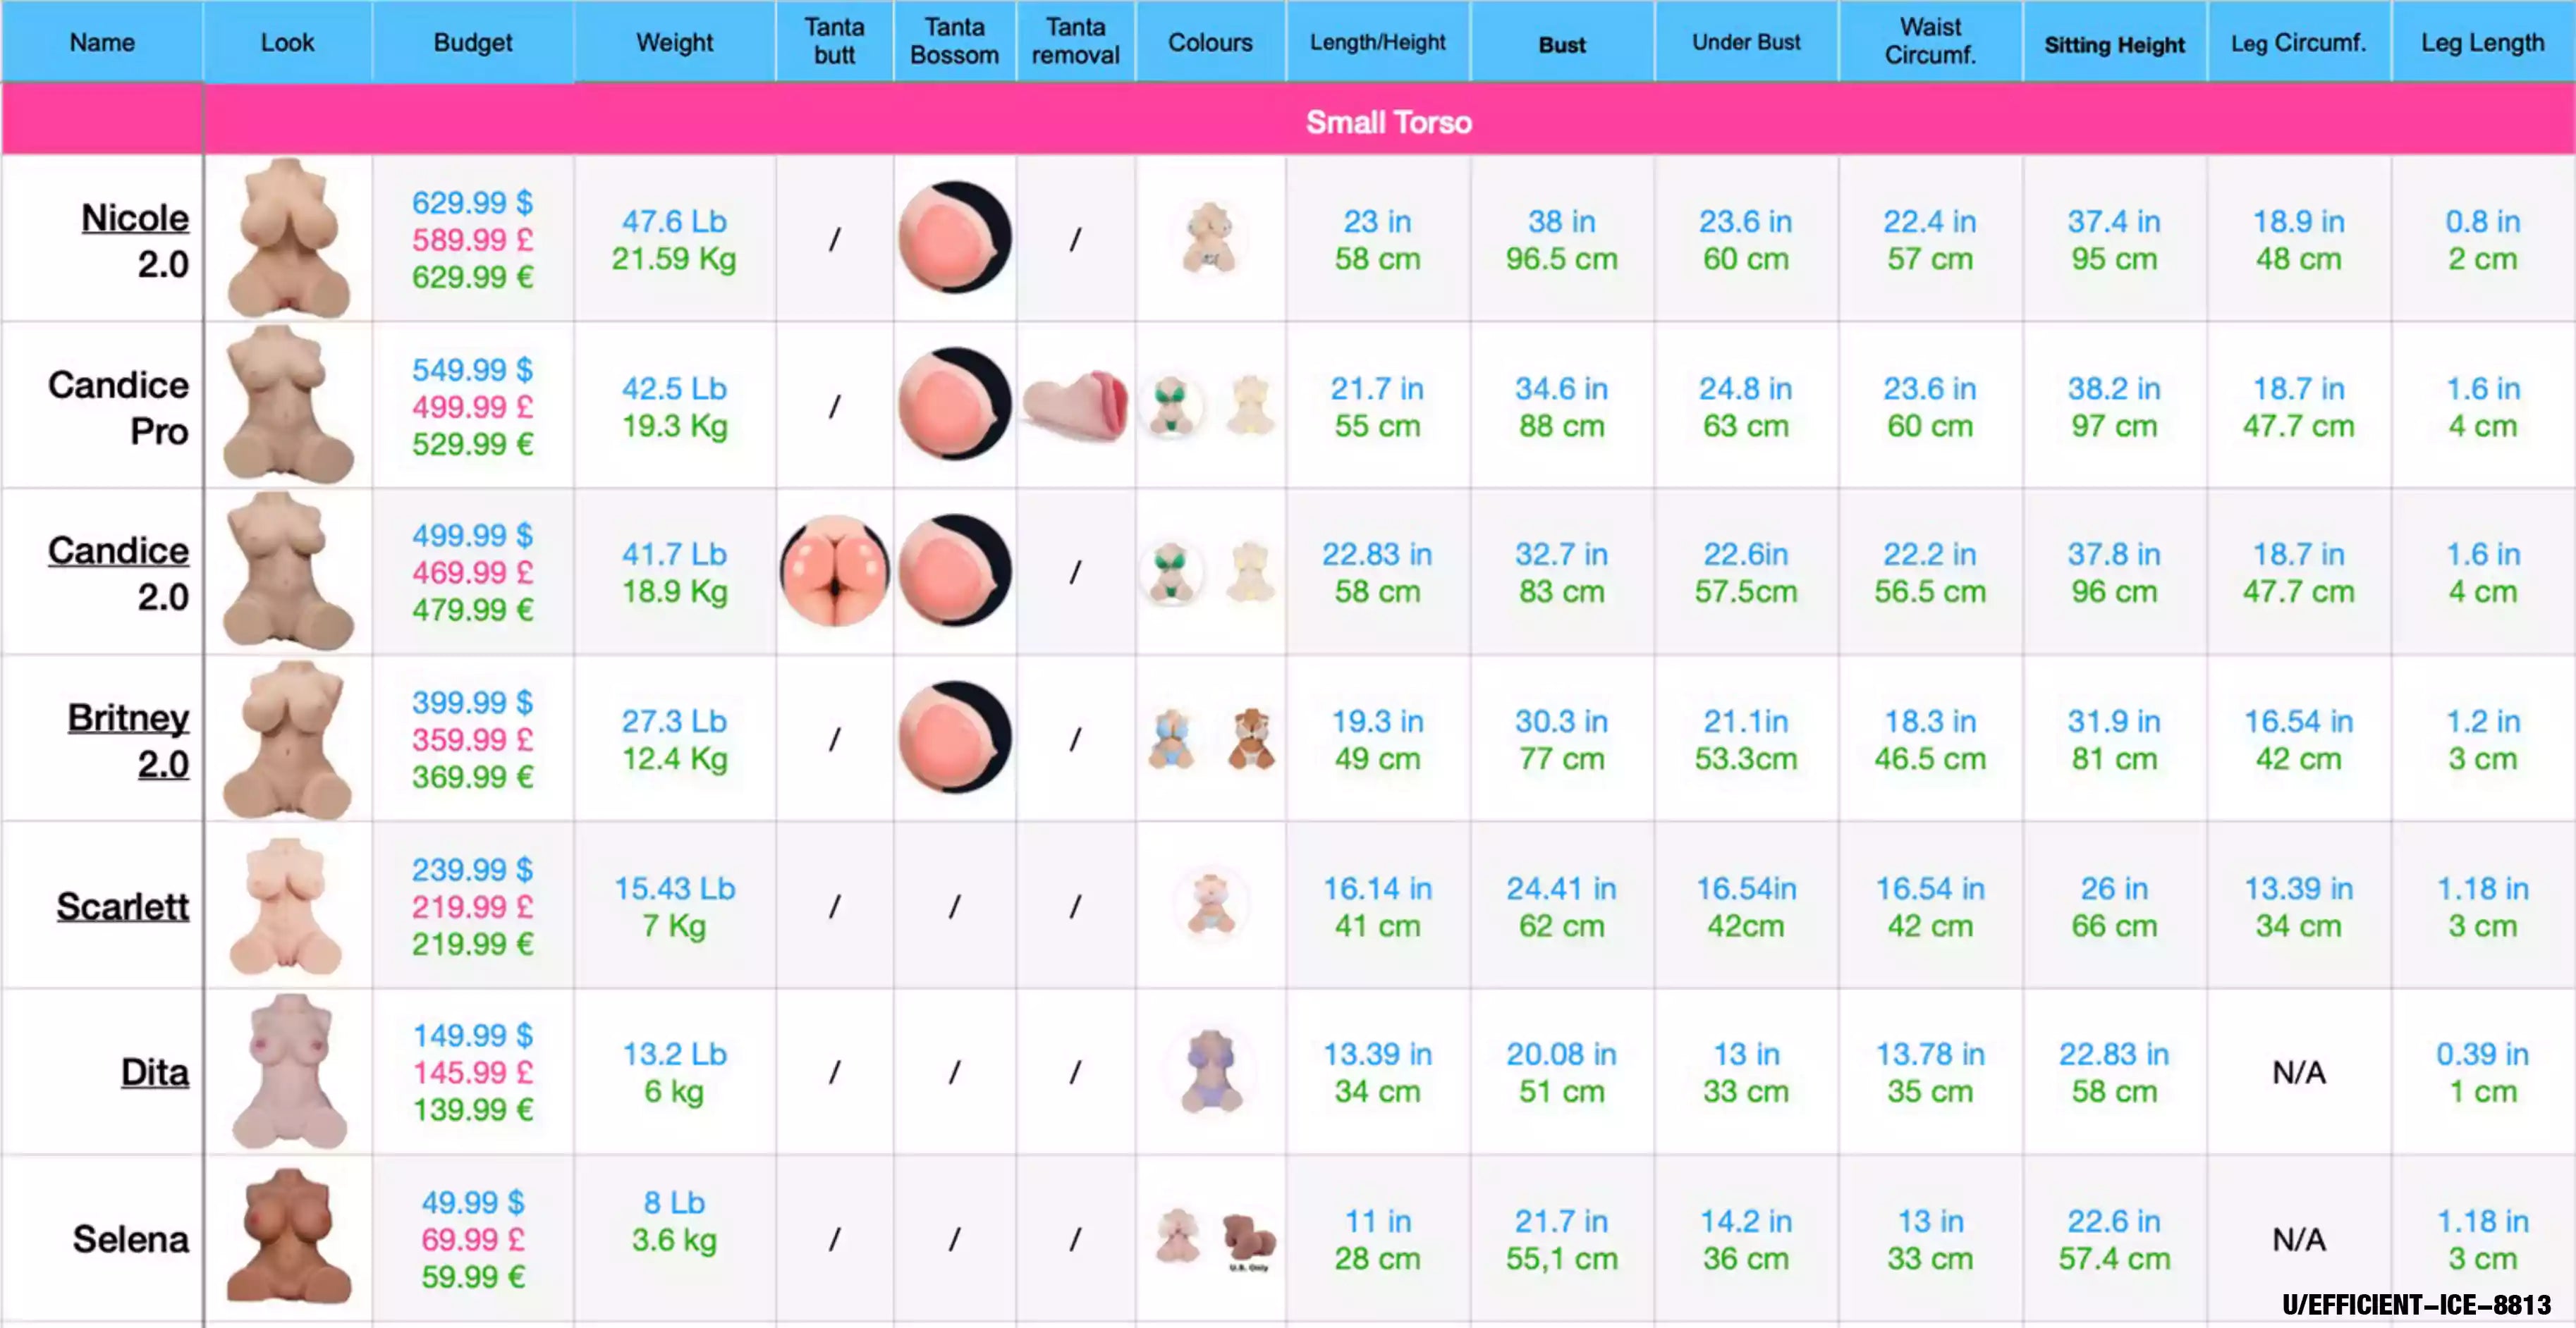Click the Dita purple colour icon
This screenshot has width=2576, height=1328.
[x=1210, y=1071]
